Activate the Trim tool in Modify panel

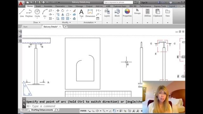[67, 10]
